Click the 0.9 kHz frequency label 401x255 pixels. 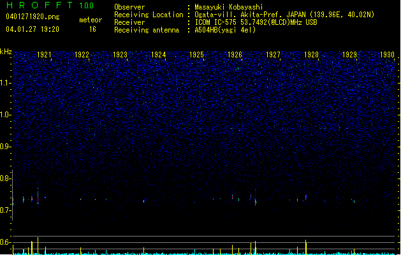point(6,147)
